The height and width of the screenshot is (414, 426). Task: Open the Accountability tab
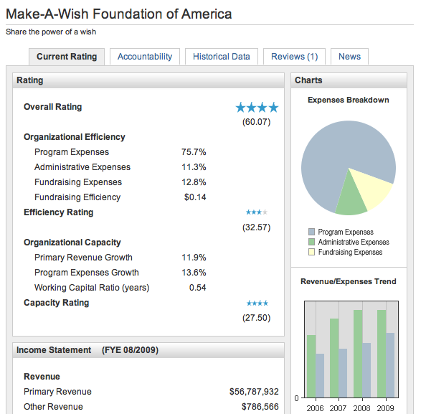pos(145,57)
